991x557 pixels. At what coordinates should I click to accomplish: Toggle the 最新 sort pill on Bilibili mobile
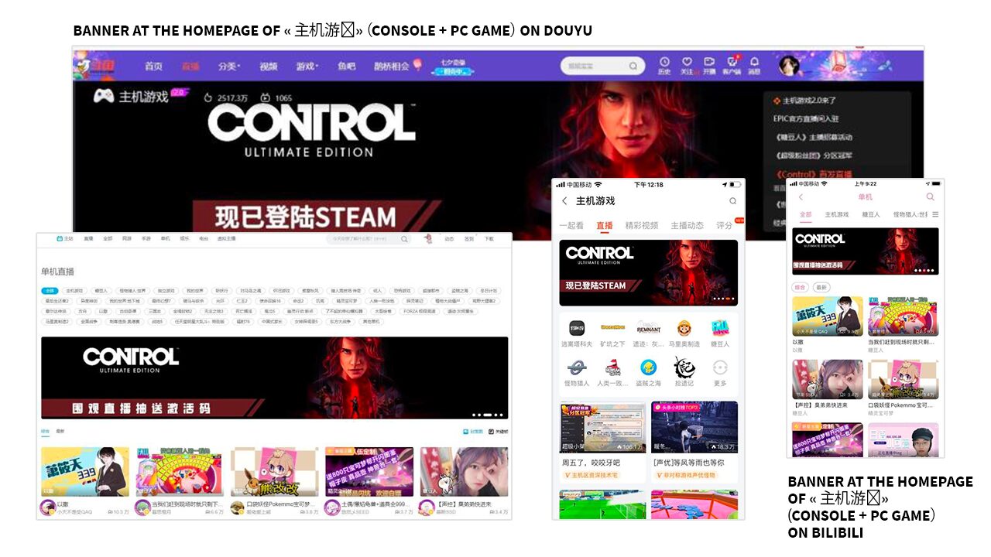pos(821,287)
